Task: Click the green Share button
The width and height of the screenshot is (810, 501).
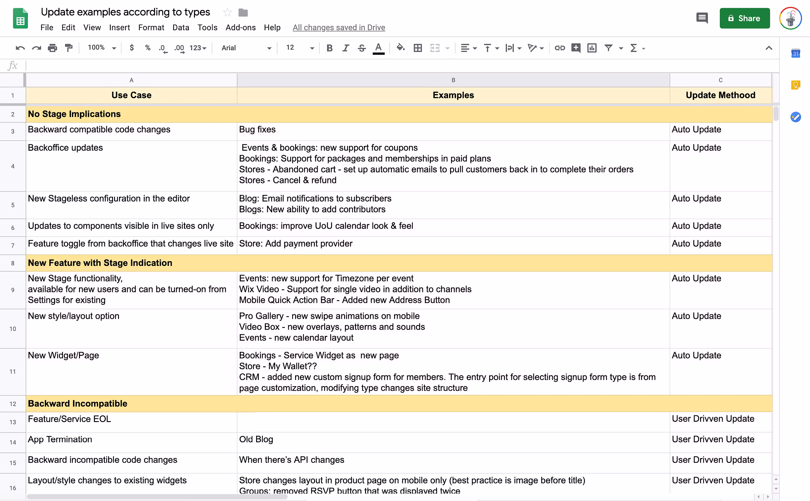Action: (744, 18)
